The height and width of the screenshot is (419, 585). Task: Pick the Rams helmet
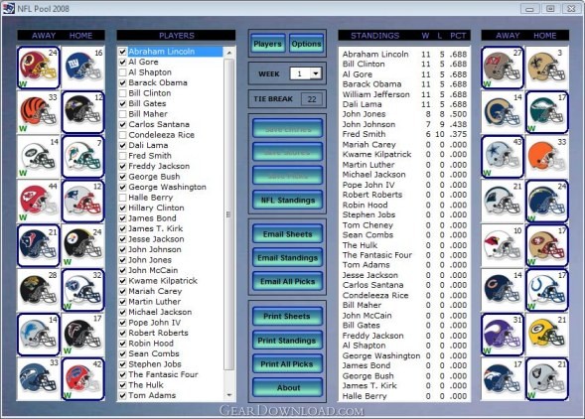503,112
